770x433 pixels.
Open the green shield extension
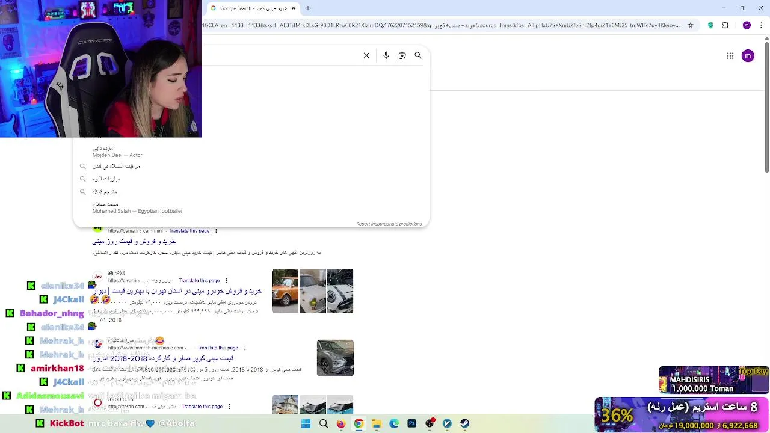pos(710,25)
